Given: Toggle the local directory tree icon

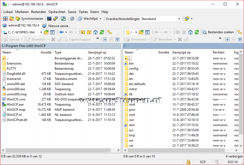Looking at the screenshot, I should click(x=110, y=32).
